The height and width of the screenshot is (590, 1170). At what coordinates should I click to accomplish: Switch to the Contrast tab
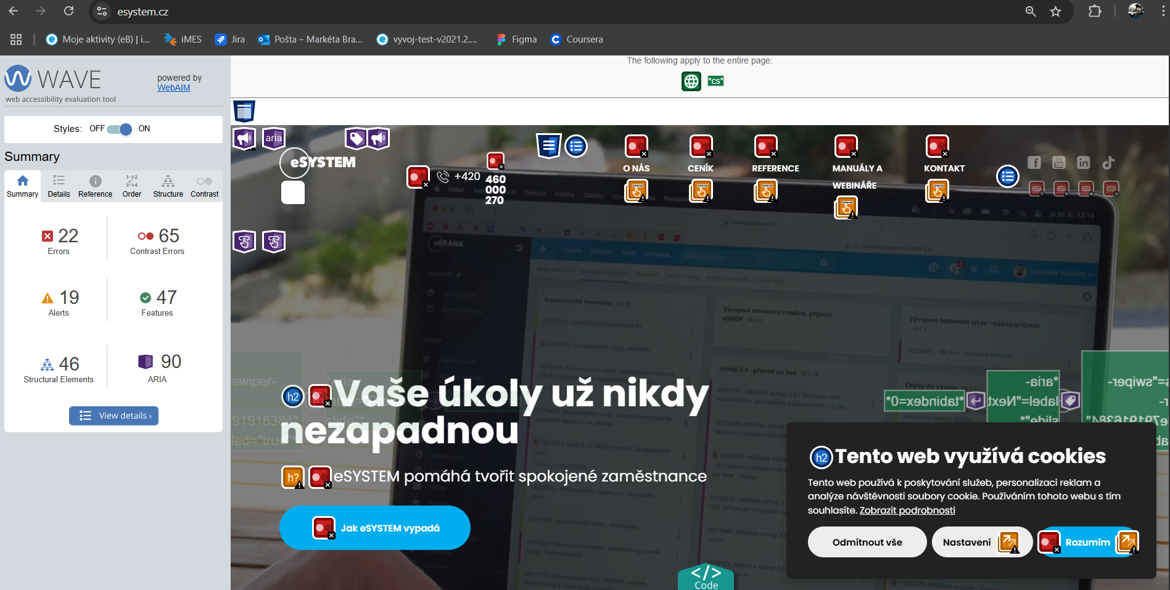pyautogui.click(x=204, y=186)
